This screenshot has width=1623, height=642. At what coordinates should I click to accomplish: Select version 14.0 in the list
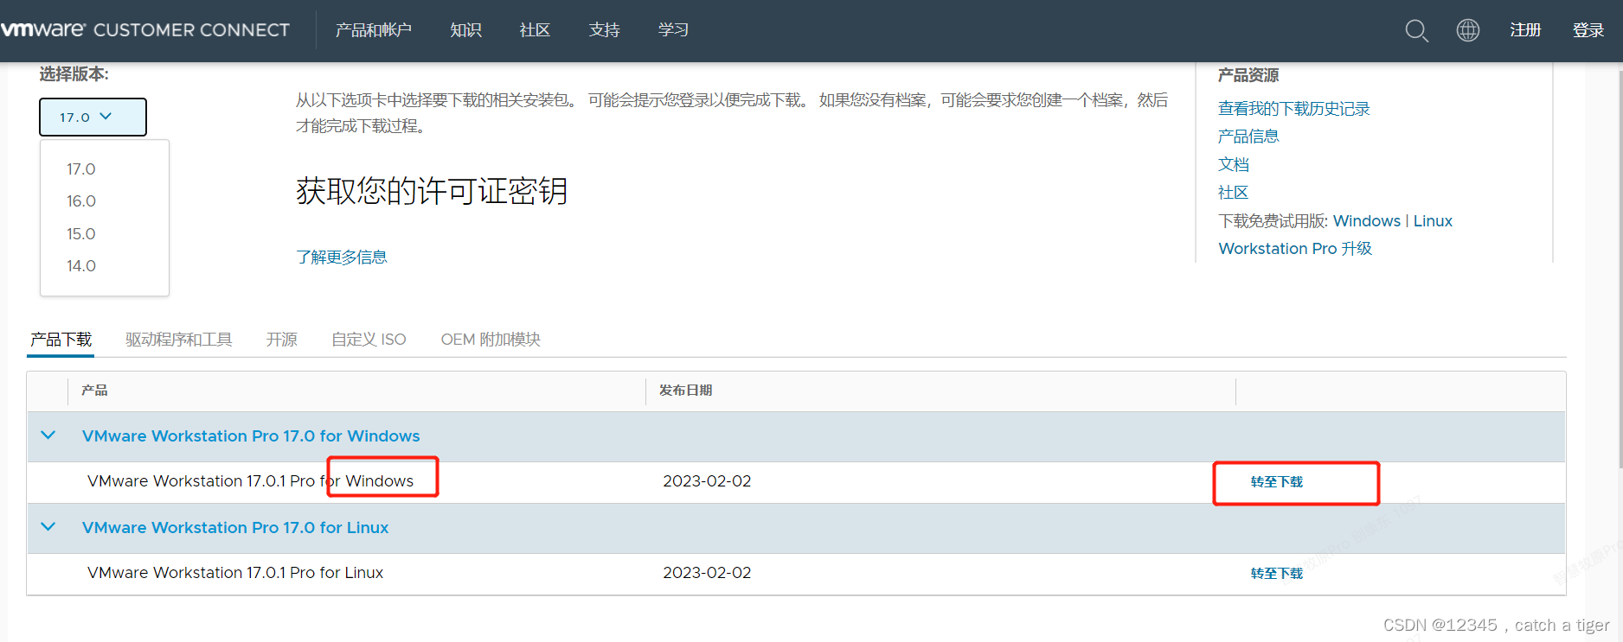pos(81,266)
